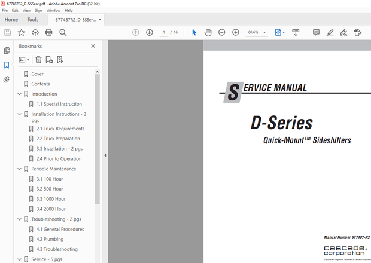Zoom in with plus button

pos(236,32)
